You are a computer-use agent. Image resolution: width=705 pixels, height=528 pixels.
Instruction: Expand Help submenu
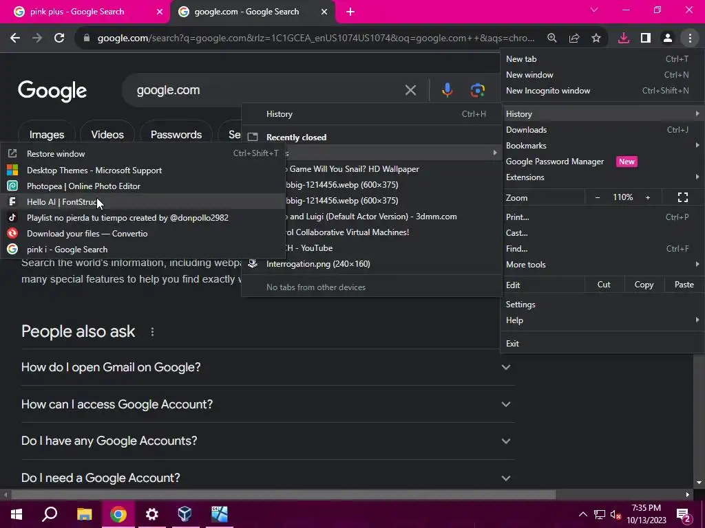click(602, 320)
